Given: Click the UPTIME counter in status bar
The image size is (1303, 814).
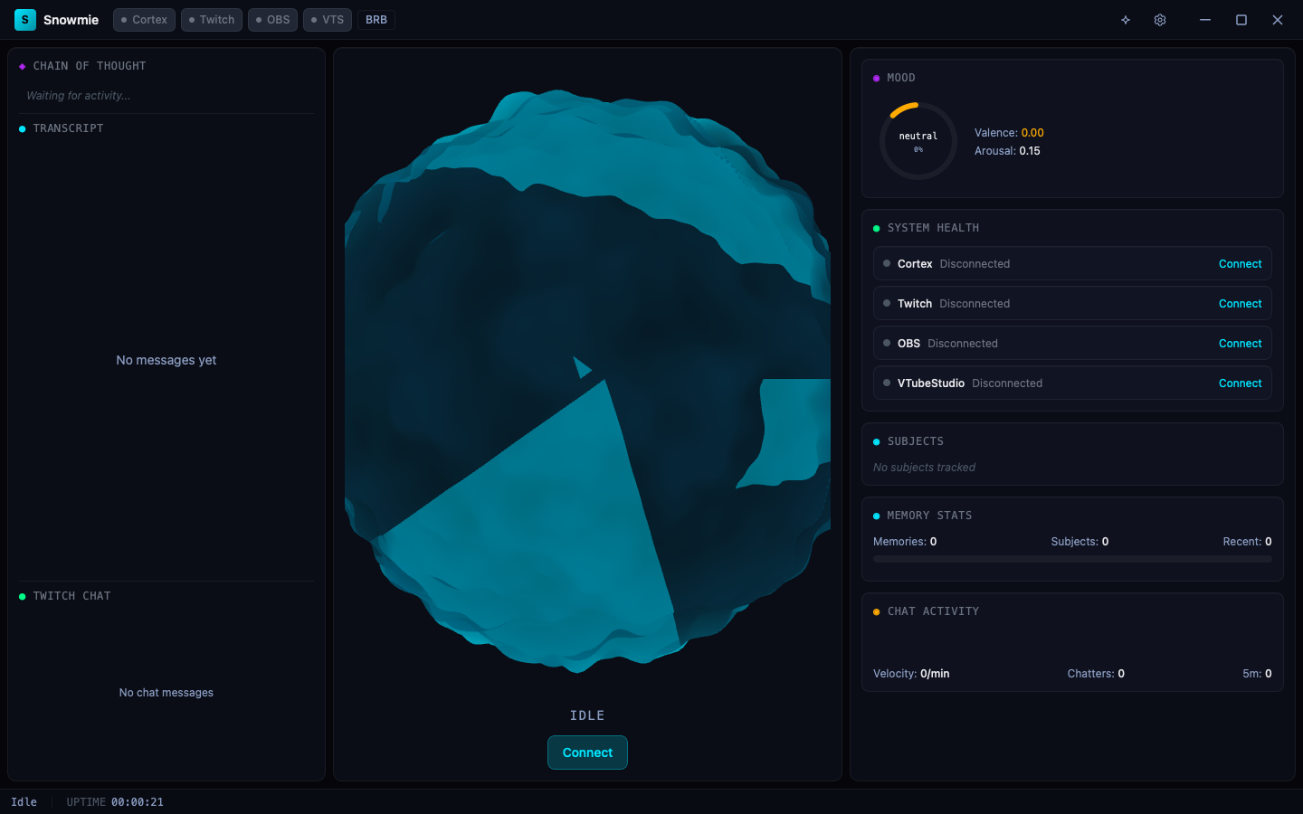Looking at the screenshot, I should click(x=115, y=802).
